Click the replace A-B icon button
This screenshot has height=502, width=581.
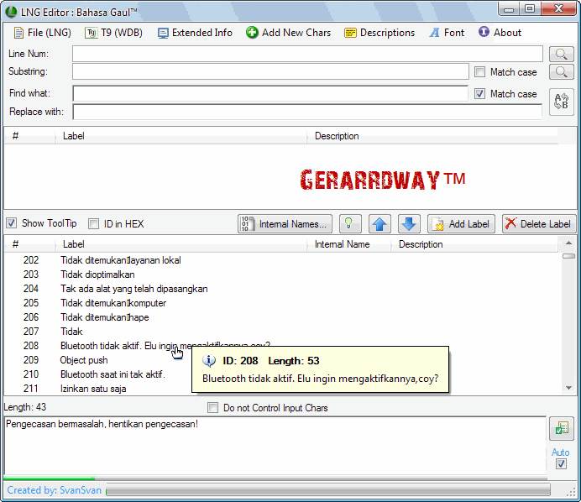pos(561,102)
